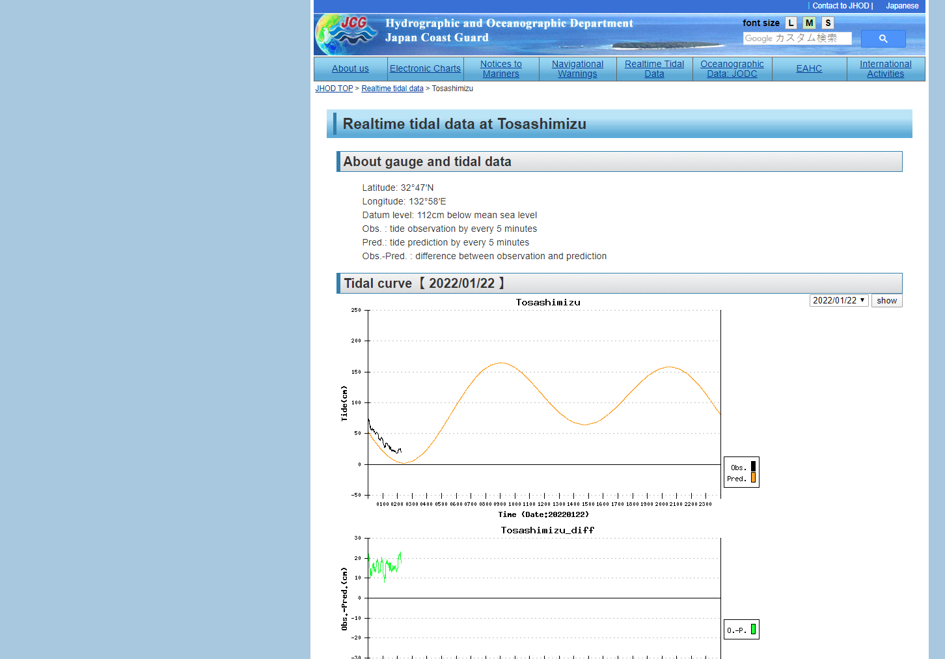
Task: Open Navigational Warnings menu
Action: [x=577, y=69]
